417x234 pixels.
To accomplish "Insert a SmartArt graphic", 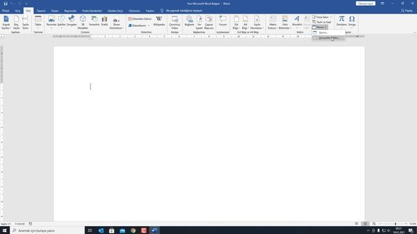I will tap(94, 21).
